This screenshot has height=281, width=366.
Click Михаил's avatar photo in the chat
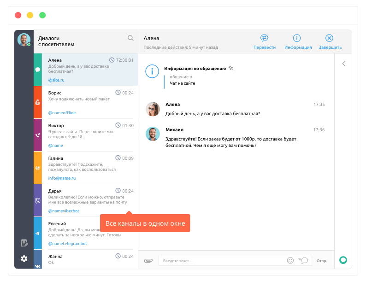tap(153, 134)
